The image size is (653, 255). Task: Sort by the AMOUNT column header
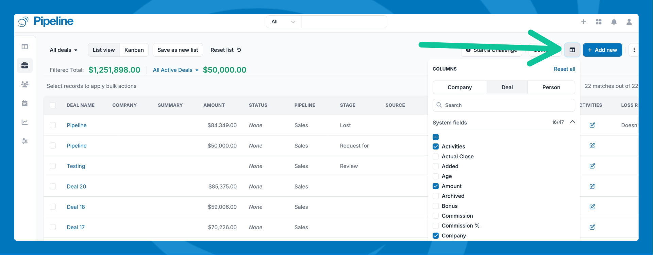pyautogui.click(x=214, y=105)
